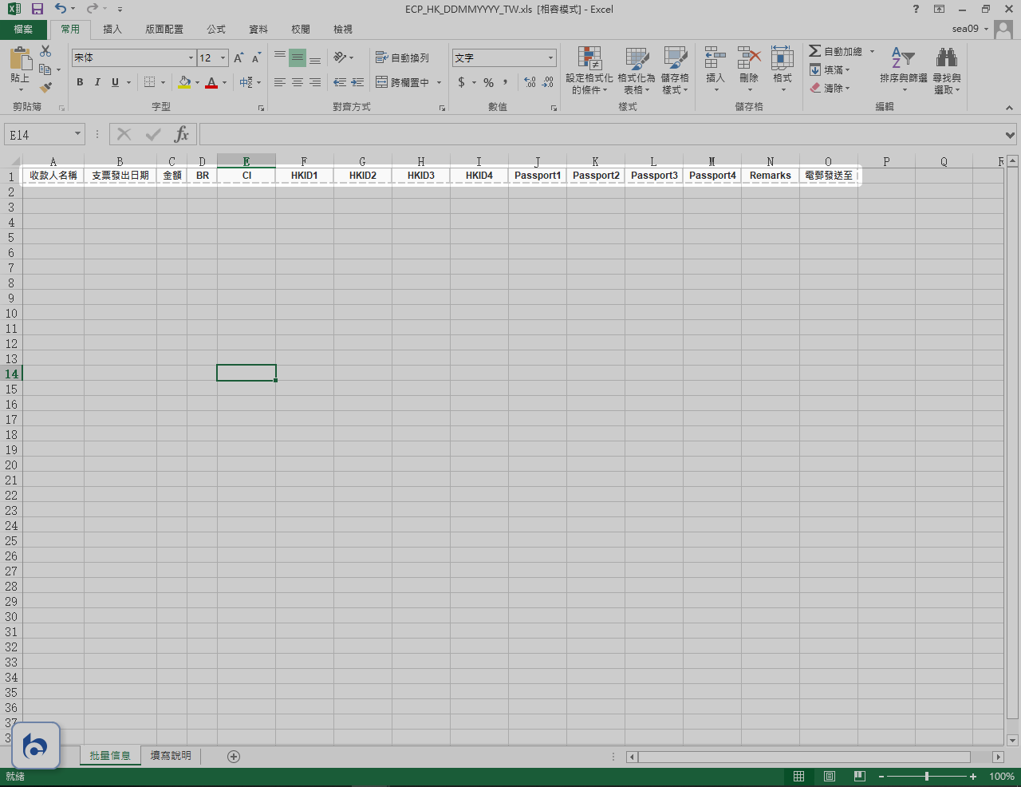Image resolution: width=1021 pixels, height=787 pixels.
Task: Open Conditional Formatting (設定格式化的條件)
Action: coord(589,70)
